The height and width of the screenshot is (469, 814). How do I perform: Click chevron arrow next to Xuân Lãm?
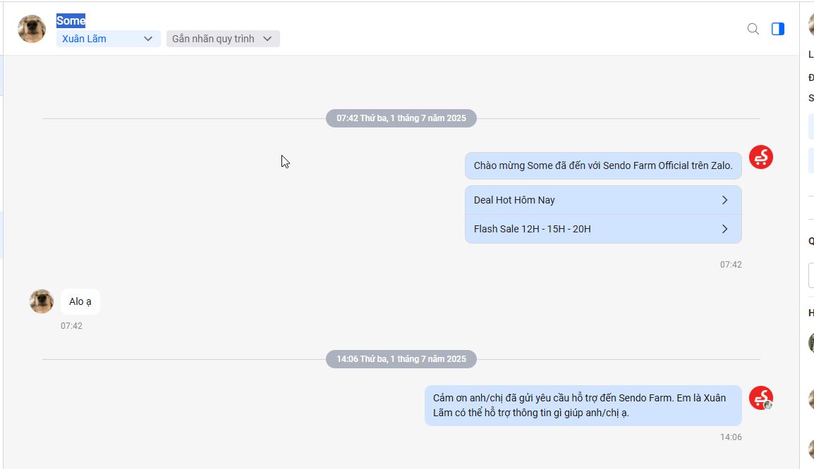[148, 39]
